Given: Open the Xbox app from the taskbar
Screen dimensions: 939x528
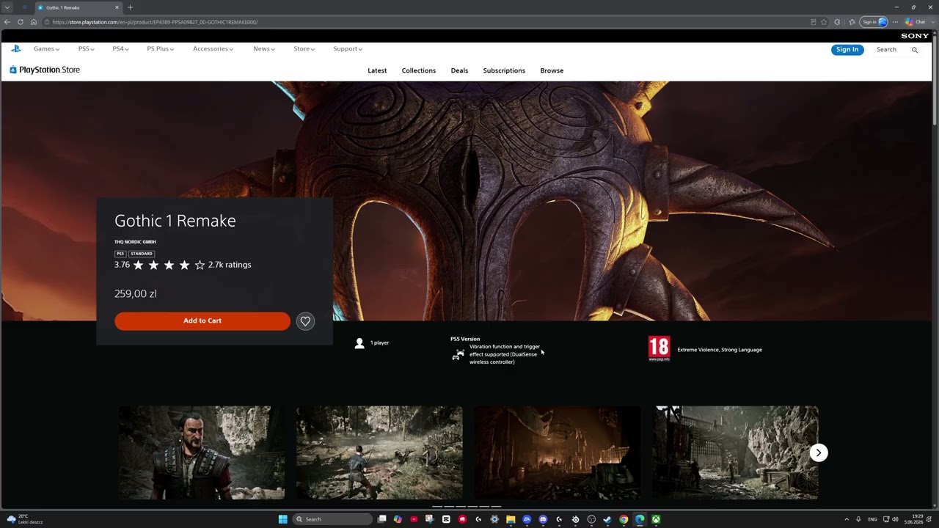Looking at the screenshot, I should pyautogui.click(x=656, y=519).
